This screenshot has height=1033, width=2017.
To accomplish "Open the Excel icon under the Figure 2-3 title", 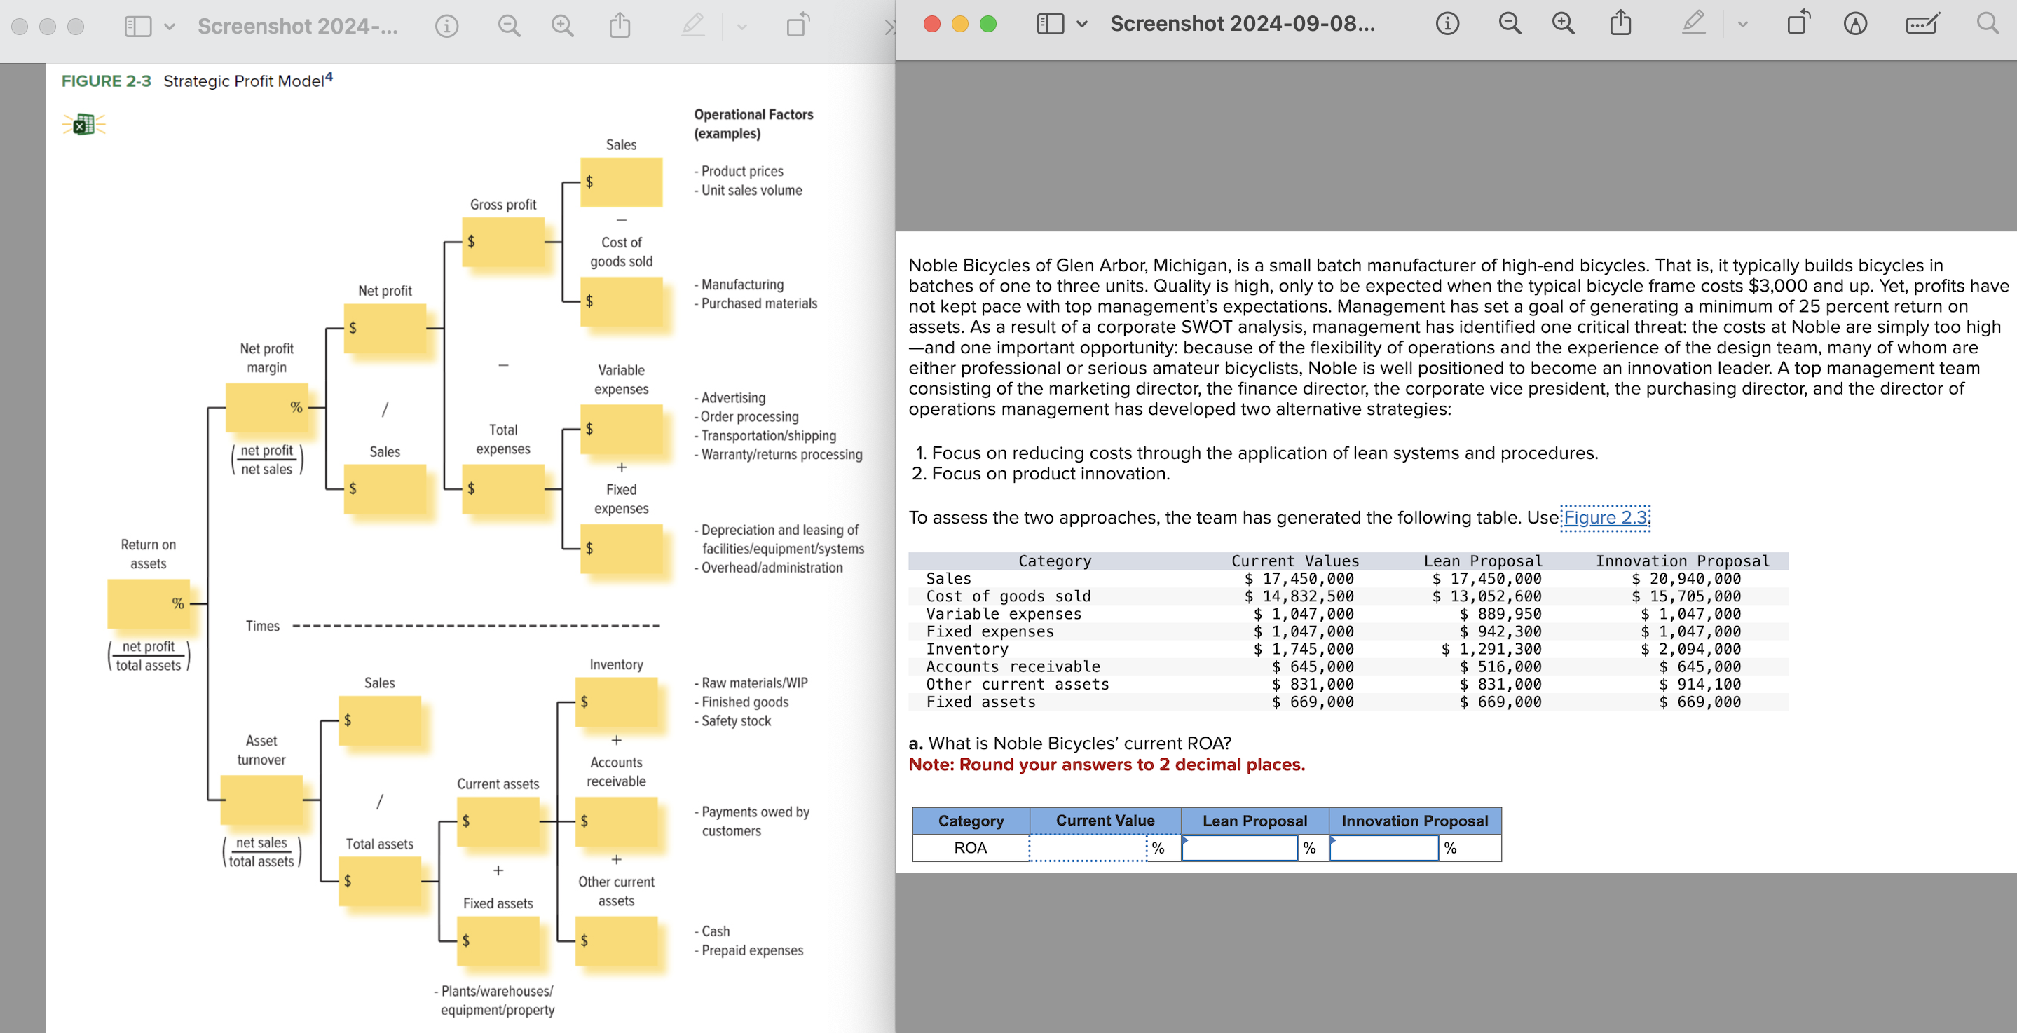I will coord(84,125).
